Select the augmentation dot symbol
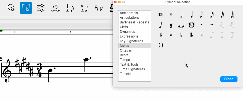Viewport: 243px width, 102px height. coord(202,25)
